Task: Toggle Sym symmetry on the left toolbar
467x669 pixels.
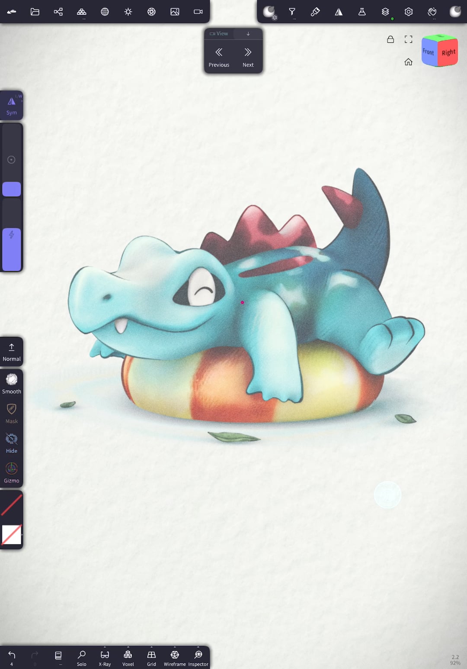Action: (x=12, y=105)
